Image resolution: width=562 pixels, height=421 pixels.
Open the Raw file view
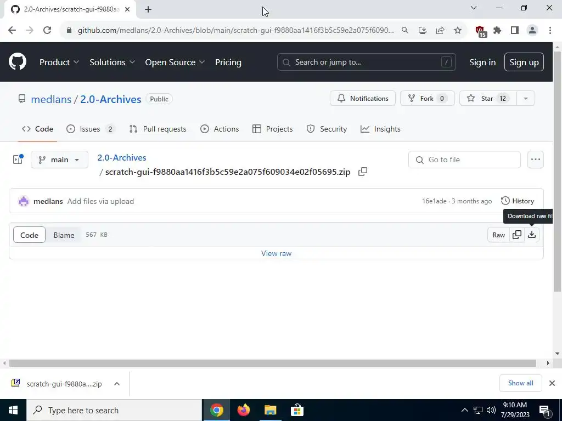498,235
